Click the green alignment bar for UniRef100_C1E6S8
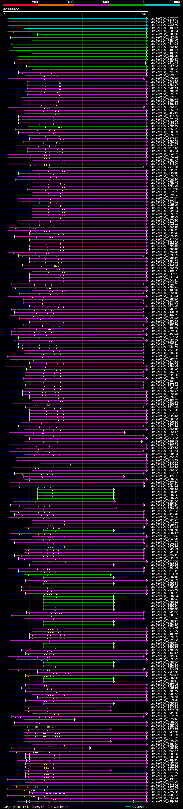 coord(79,37)
